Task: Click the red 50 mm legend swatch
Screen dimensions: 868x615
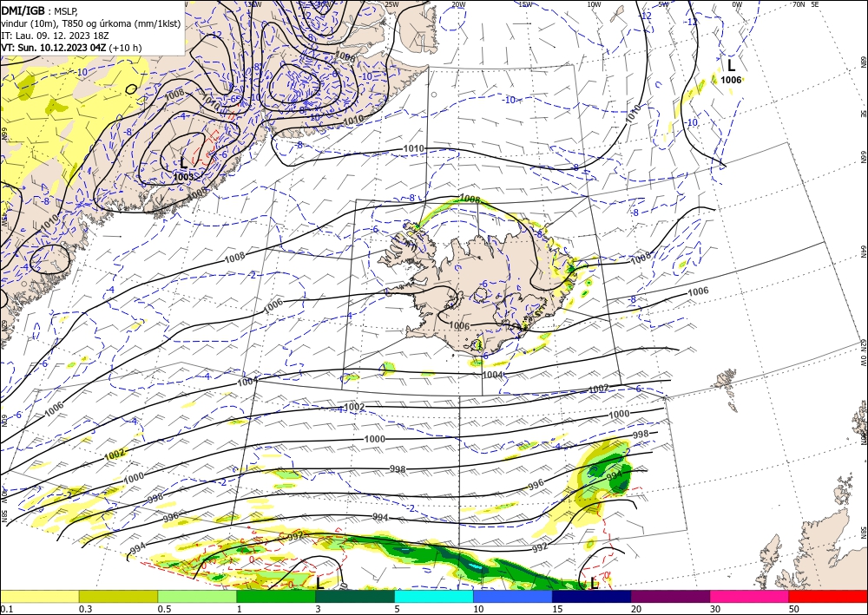Action: pyautogui.click(x=828, y=596)
